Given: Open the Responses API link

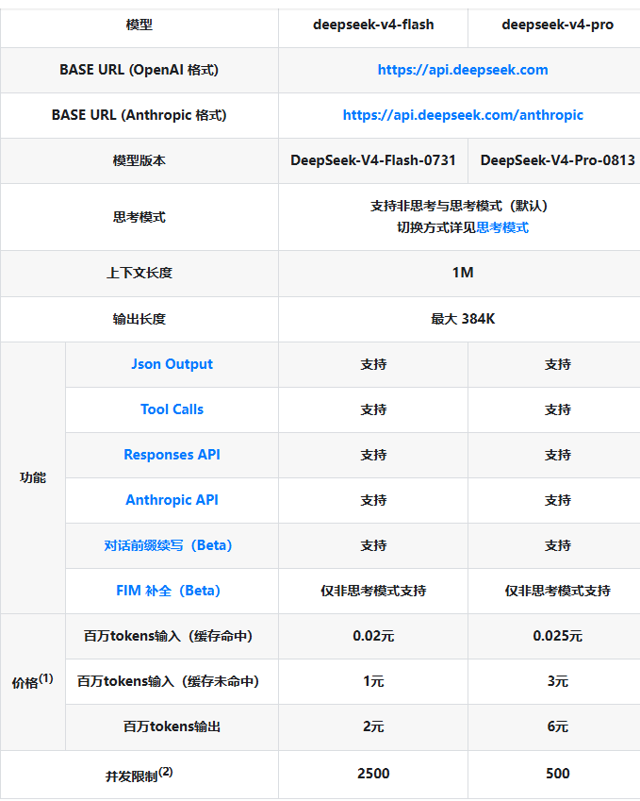Looking at the screenshot, I should [x=172, y=455].
